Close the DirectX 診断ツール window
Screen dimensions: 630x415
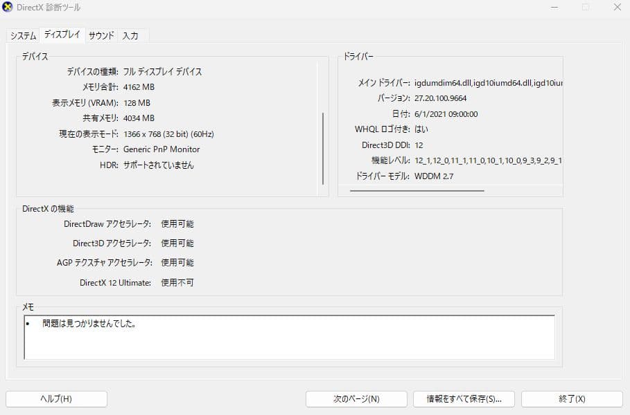click(617, 8)
